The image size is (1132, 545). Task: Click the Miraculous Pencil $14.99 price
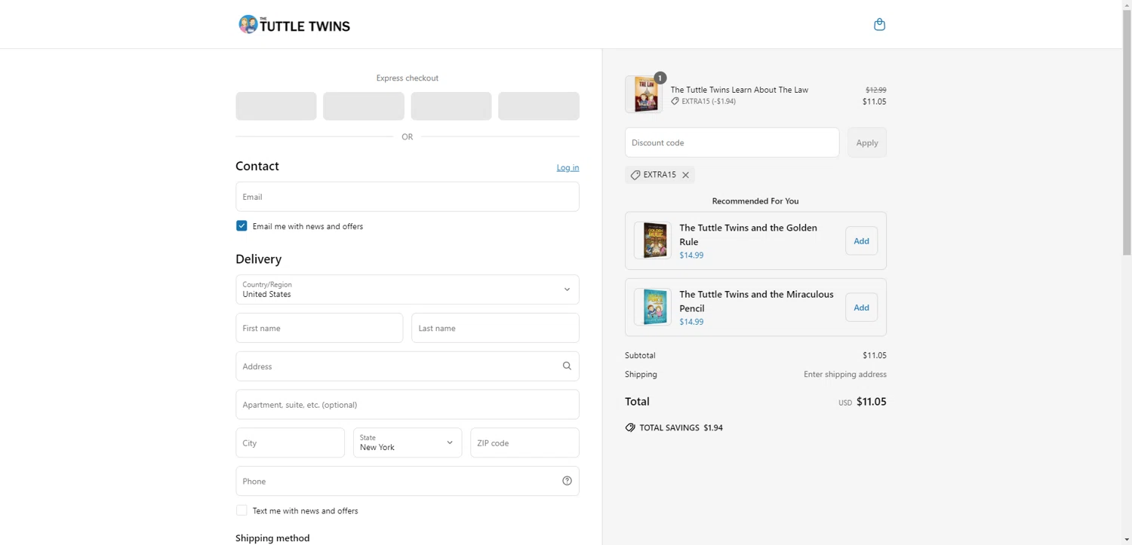pyautogui.click(x=691, y=322)
